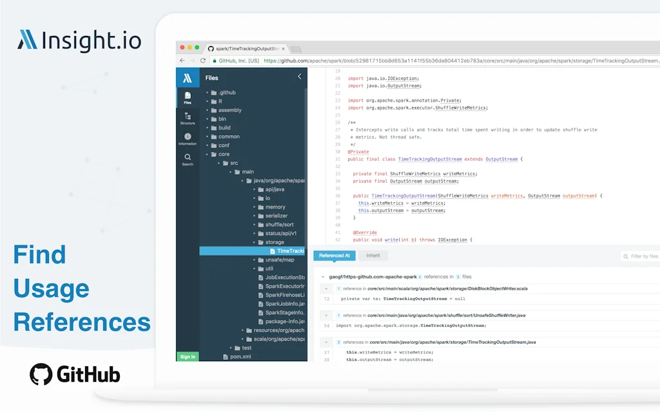Switch to the Inherit tab
The image size is (660, 412).
[373, 256]
